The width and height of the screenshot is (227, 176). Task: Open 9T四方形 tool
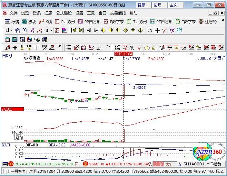click(x=161, y=22)
